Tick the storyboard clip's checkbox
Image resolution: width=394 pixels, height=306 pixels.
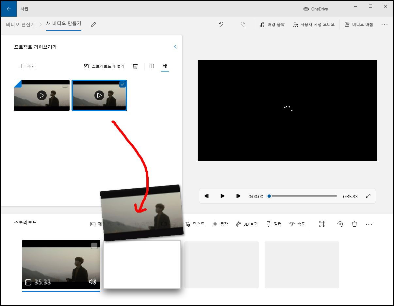94,246
